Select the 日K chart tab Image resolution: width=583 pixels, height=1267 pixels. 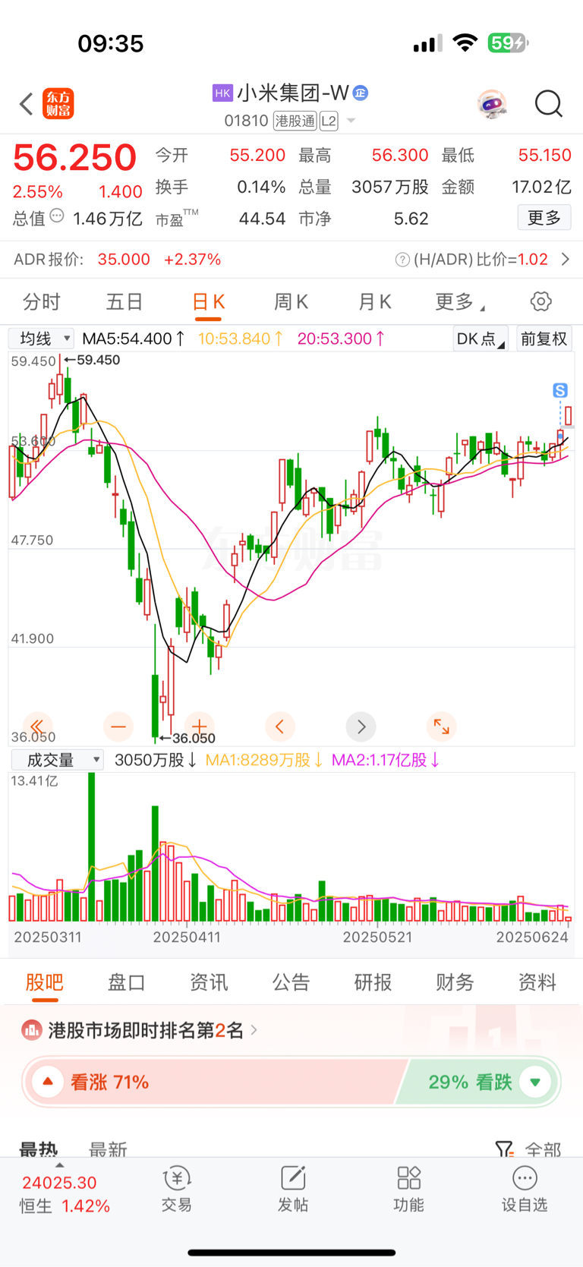[x=208, y=302]
